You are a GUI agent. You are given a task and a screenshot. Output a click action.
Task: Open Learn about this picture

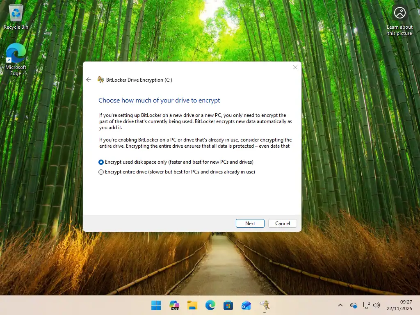[399, 18]
